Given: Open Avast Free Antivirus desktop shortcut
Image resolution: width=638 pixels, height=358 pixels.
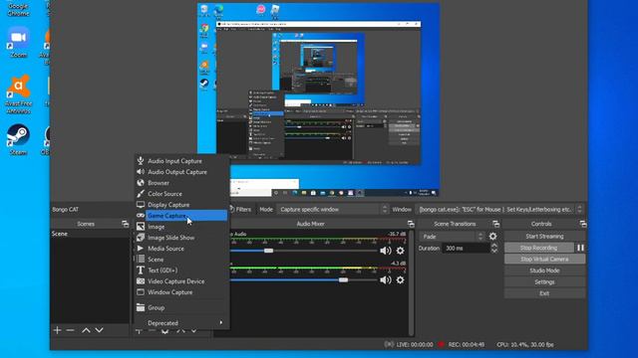Looking at the screenshot, I should (x=18, y=94).
